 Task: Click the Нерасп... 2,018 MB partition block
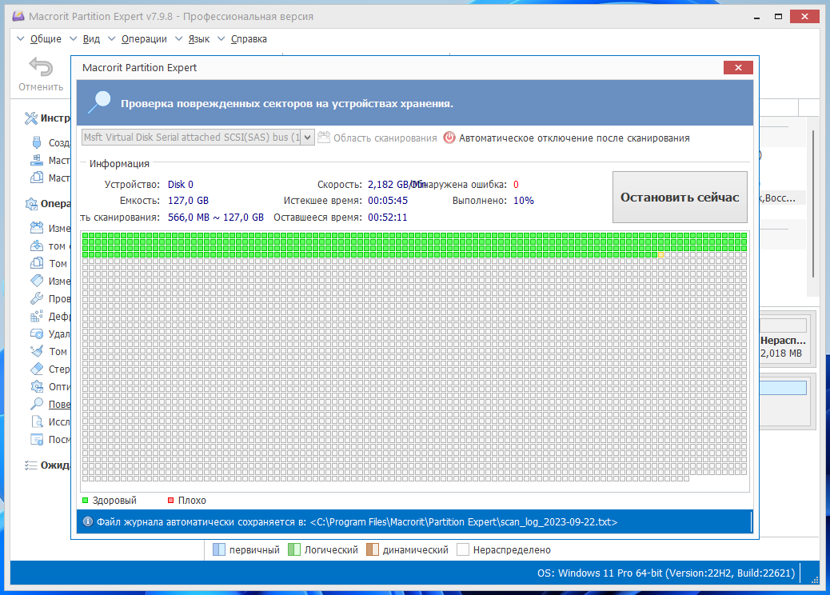tap(785, 339)
